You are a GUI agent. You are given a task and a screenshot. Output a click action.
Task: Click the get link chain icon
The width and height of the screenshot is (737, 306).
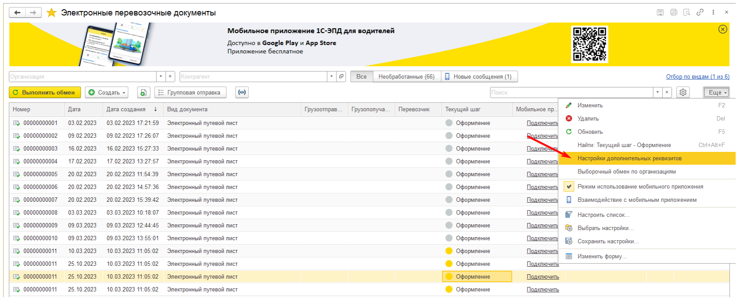click(700, 12)
